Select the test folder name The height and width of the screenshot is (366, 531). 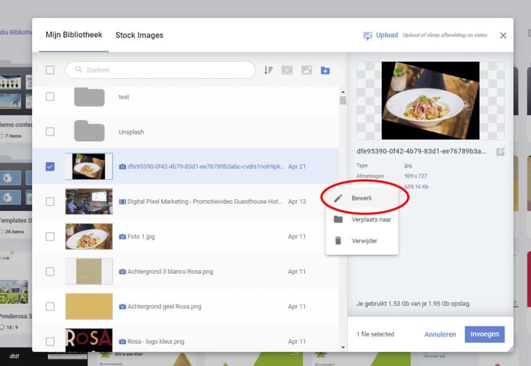point(123,97)
